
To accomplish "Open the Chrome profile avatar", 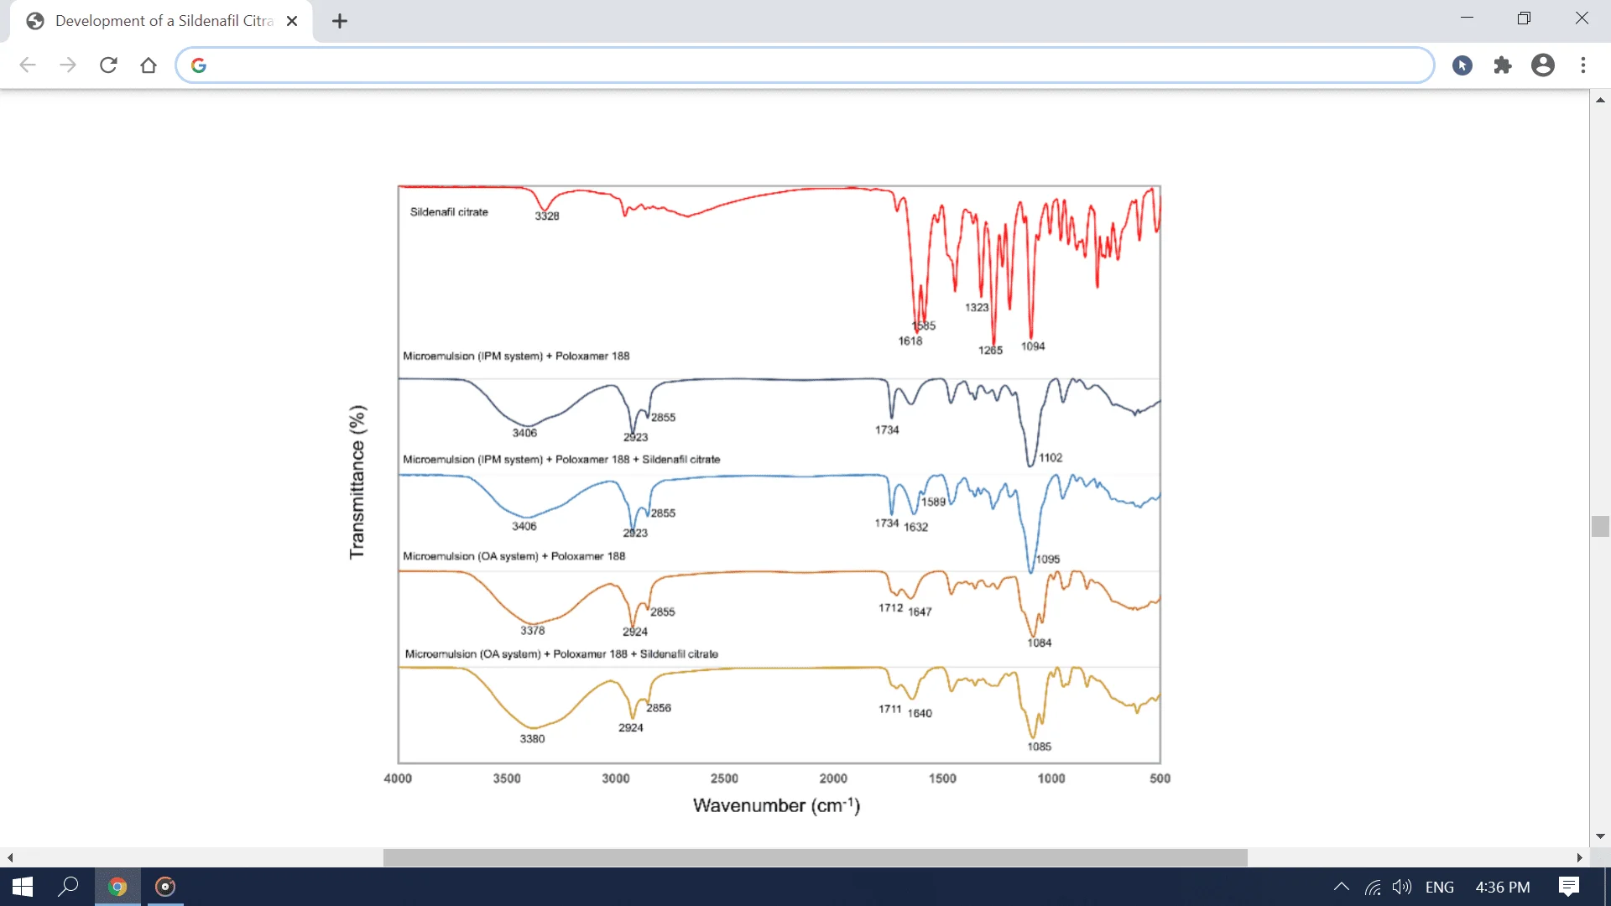I will point(1543,65).
